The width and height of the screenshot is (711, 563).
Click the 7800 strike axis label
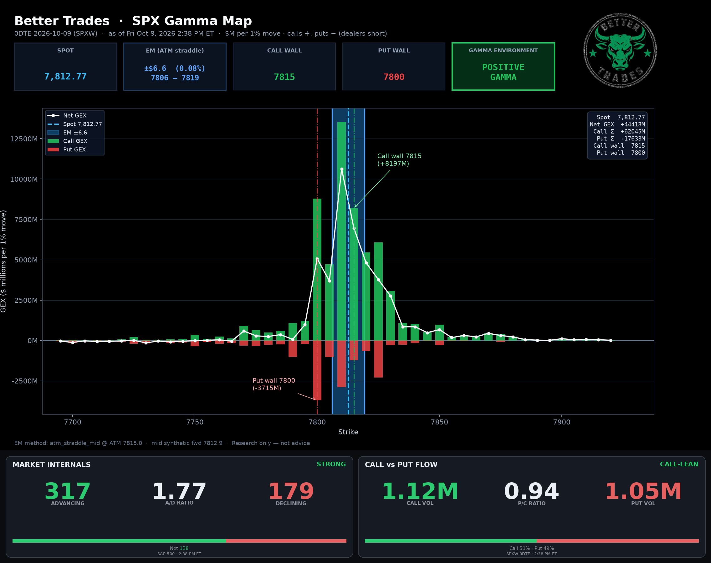(317, 422)
